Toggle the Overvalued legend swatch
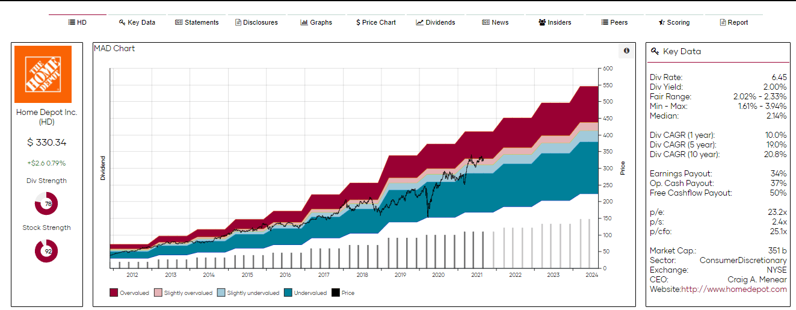Image resolution: width=796 pixels, height=310 pixels. (x=113, y=293)
